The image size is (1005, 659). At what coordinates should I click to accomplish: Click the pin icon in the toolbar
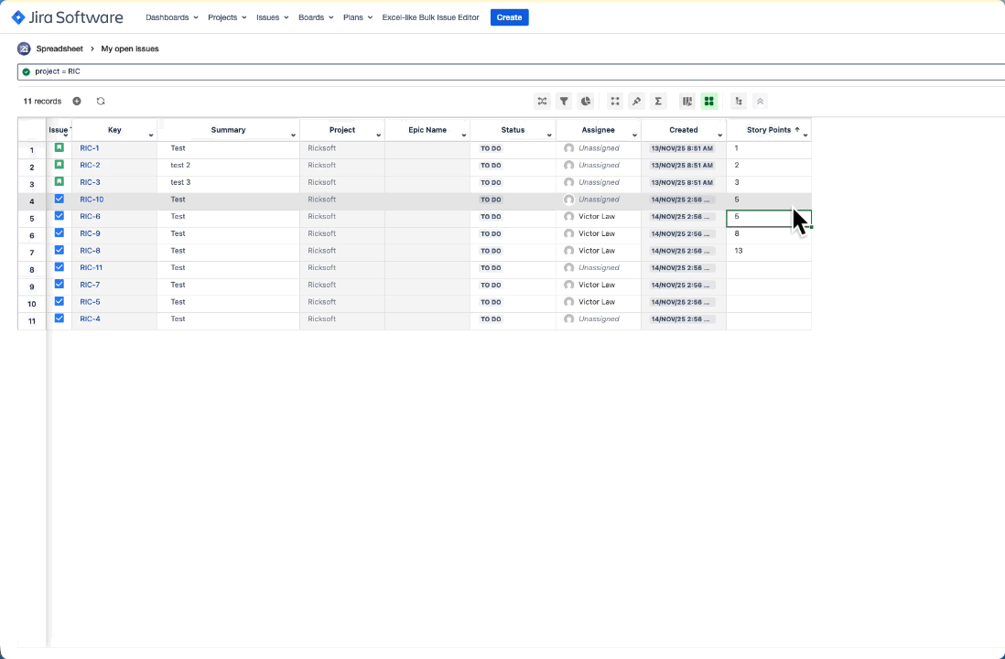(636, 101)
